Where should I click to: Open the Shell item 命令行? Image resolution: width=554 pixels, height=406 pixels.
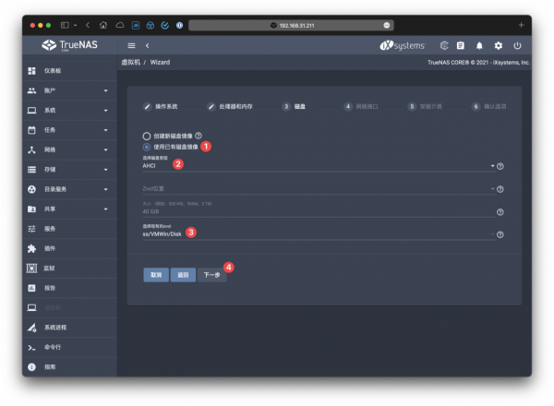[x=69, y=347]
